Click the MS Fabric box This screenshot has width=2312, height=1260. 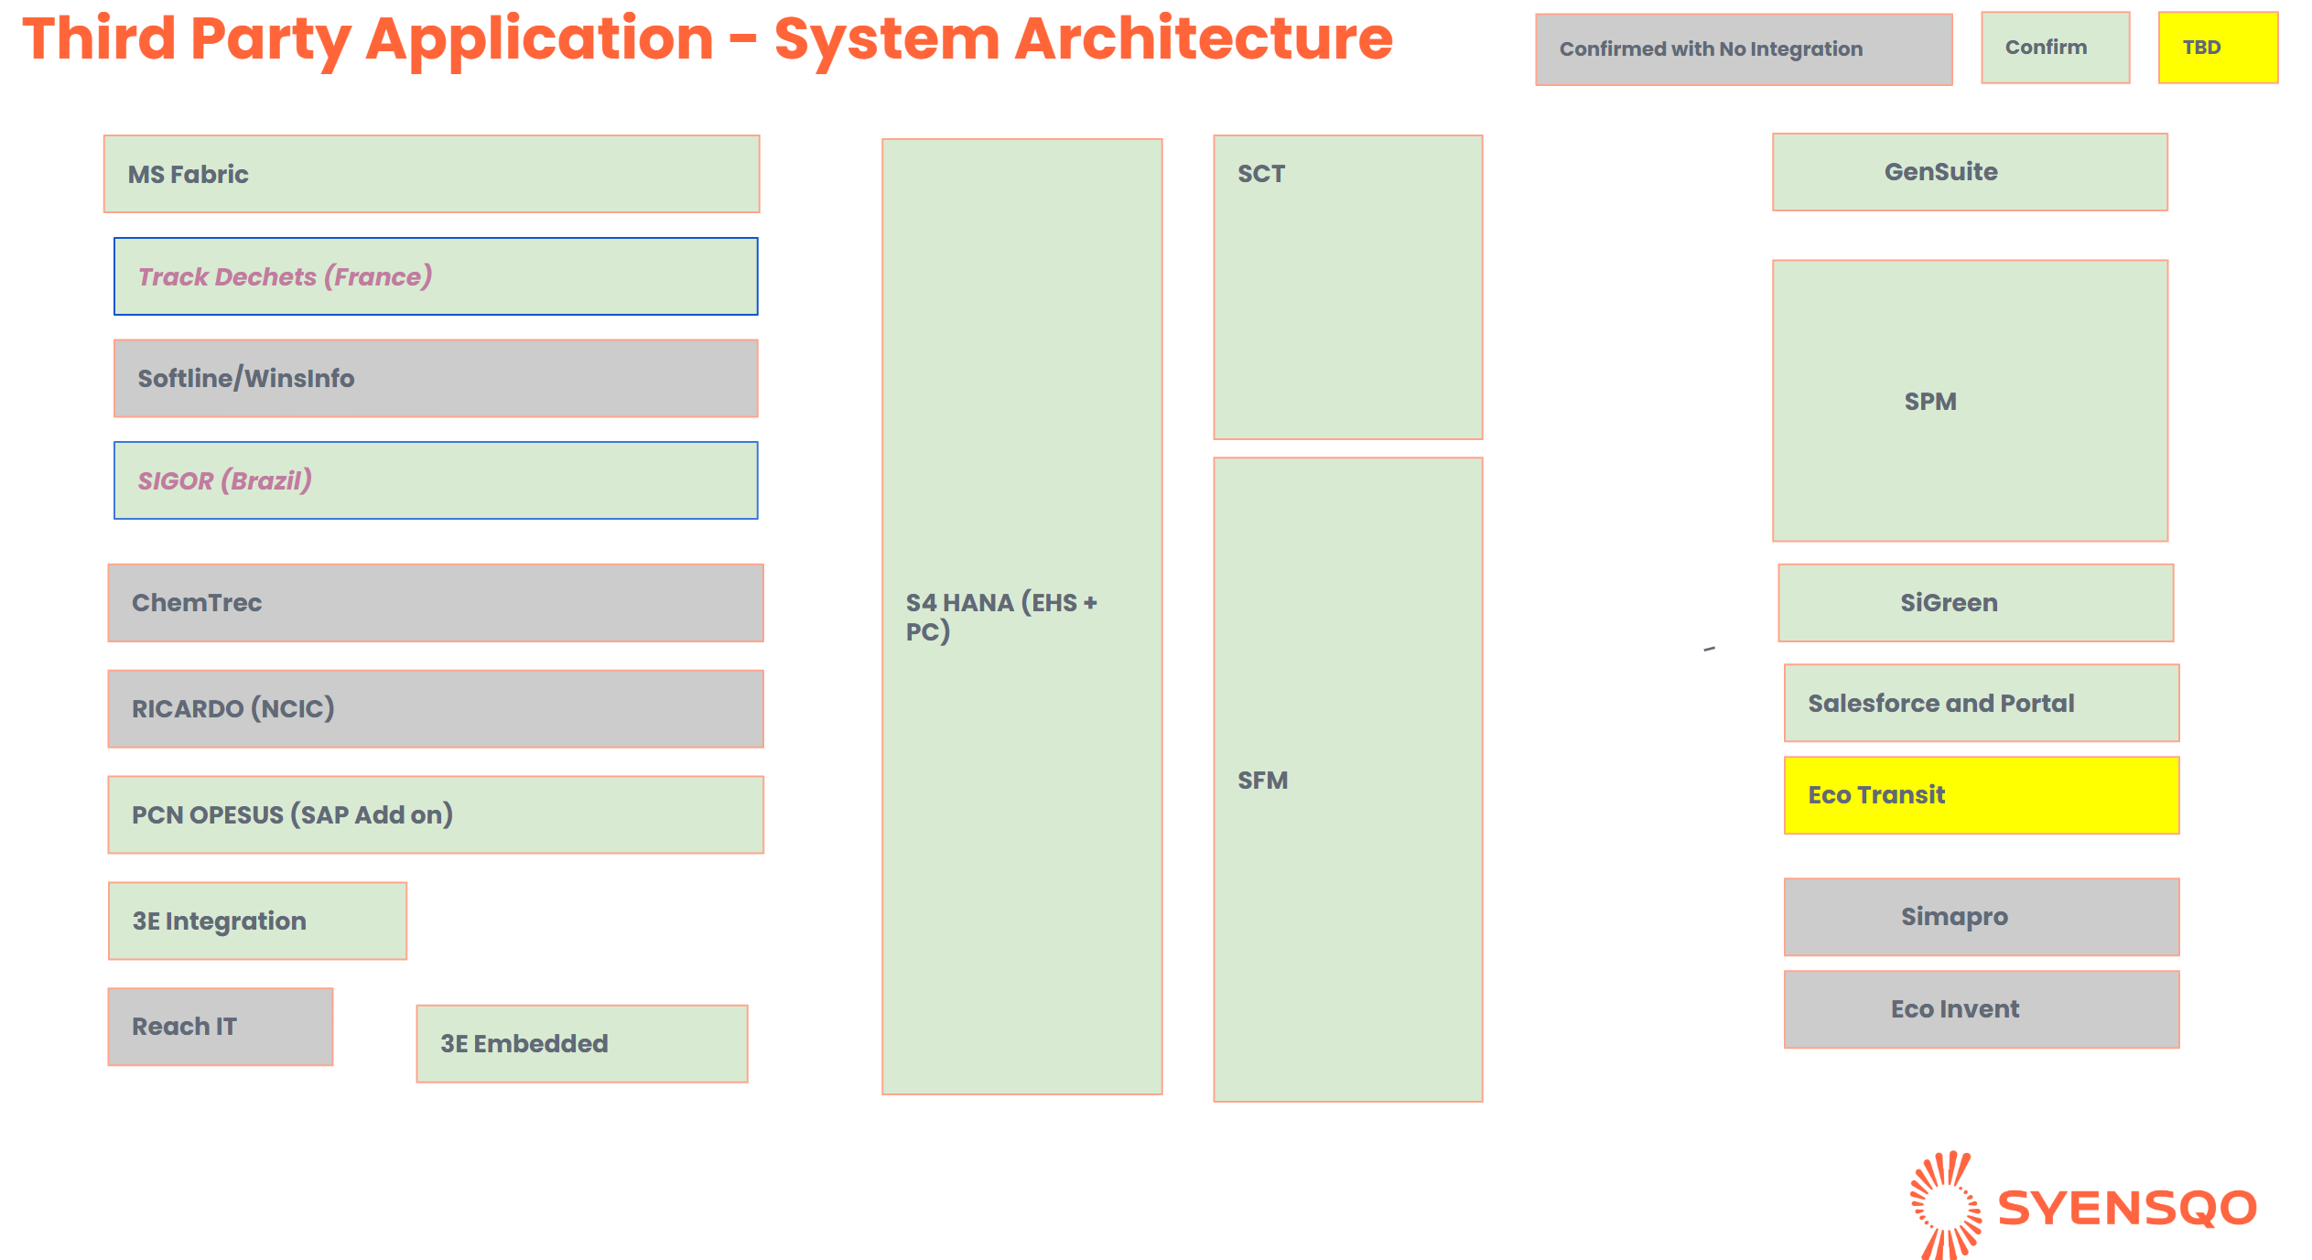431,174
